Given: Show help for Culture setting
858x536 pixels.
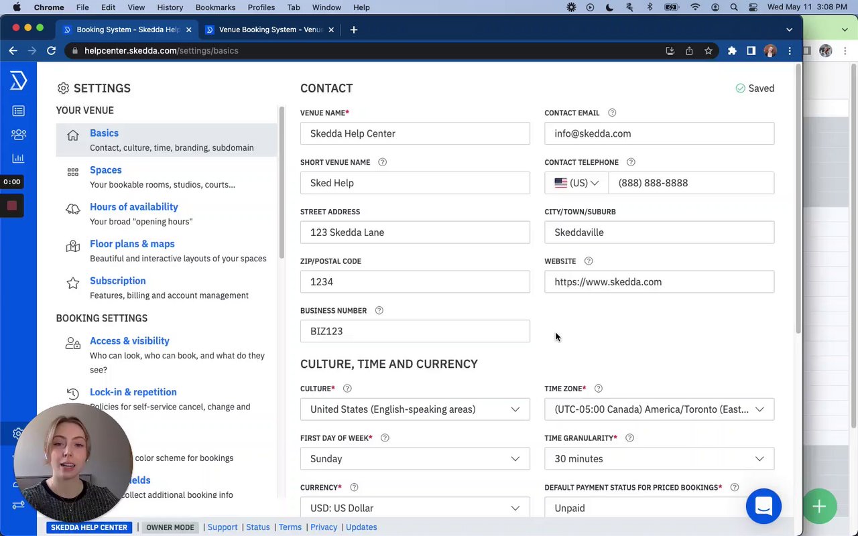Looking at the screenshot, I should coord(347,389).
